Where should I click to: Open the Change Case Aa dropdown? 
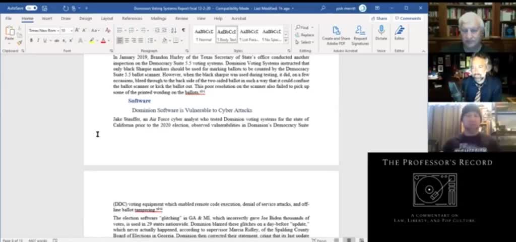[95, 30]
